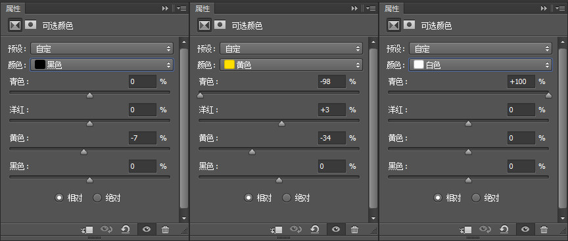
Task: Click 黄色 value field showing -7
Action: point(143,138)
